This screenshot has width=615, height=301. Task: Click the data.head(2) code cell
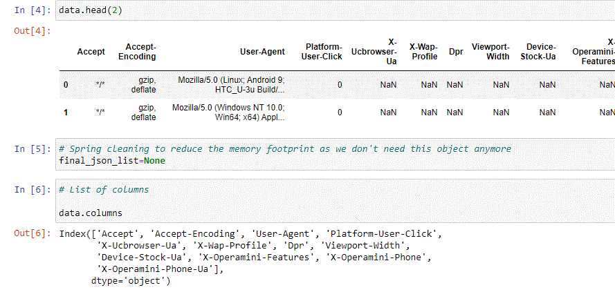pos(336,10)
